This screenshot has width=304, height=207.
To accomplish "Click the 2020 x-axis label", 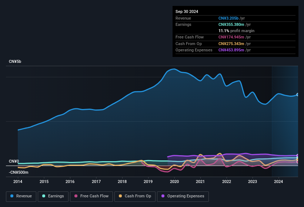I will click(x=174, y=181).
